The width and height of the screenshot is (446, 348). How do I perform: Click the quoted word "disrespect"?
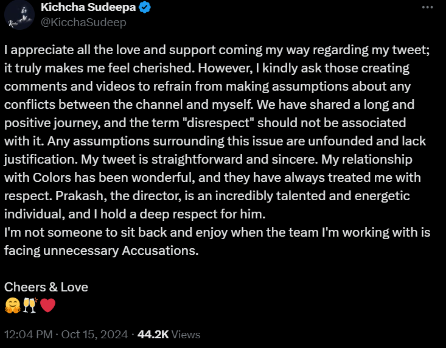(x=219, y=123)
